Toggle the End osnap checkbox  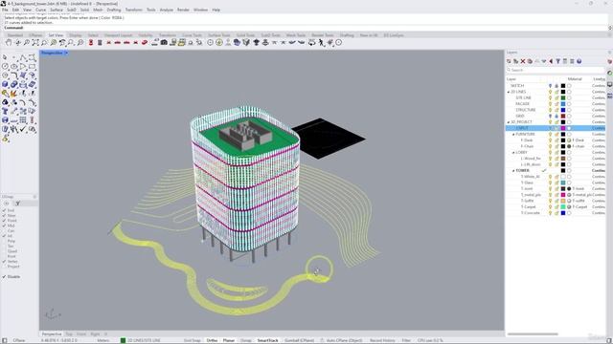coord(4,210)
